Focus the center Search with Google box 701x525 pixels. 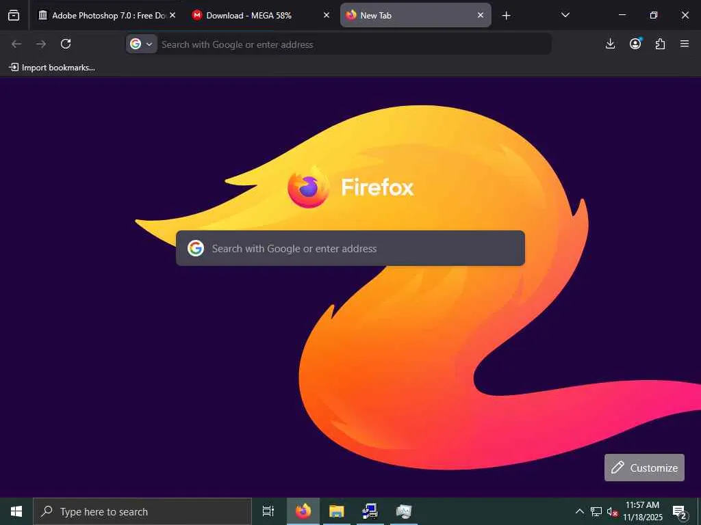[x=350, y=248]
